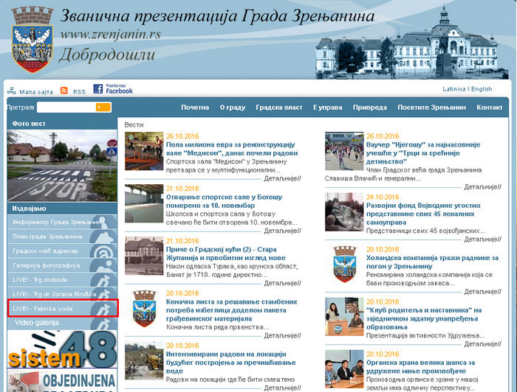Image resolution: width=517 pixels, height=392 pixels.
Task: Open Информатор Града Зрењанина sidebar link
Action: pyautogui.click(x=62, y=222)
